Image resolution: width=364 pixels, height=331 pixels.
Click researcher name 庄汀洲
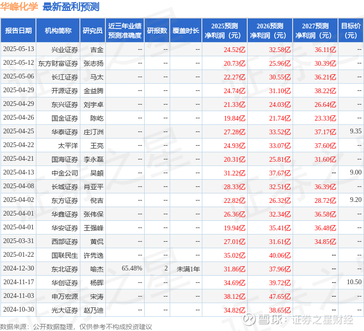coord(94,132)
